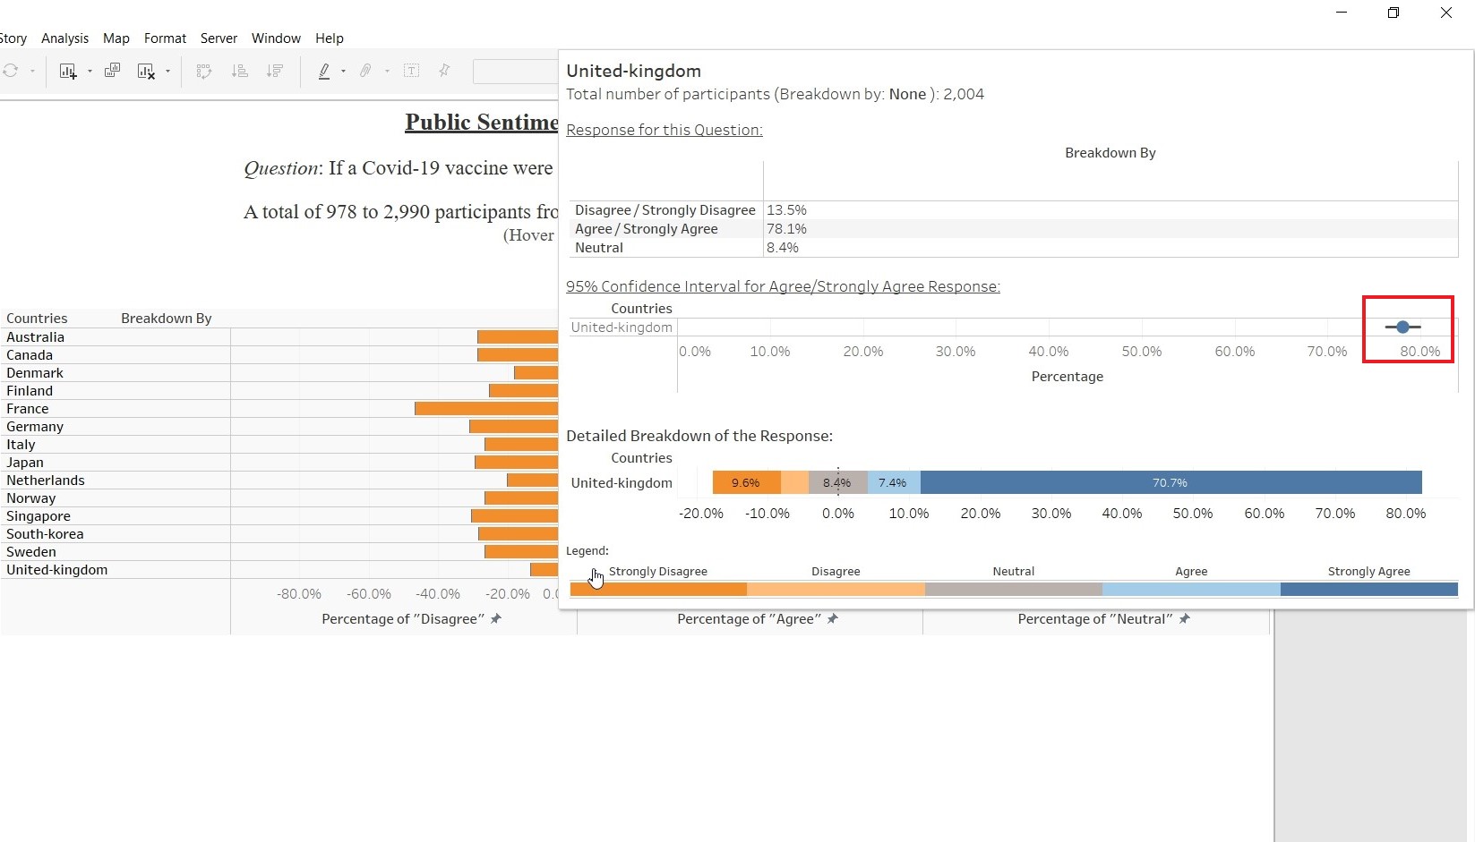Toggle pin next to Percentage of "Neutral"
1475x842 pixels.
[1184, 618]
